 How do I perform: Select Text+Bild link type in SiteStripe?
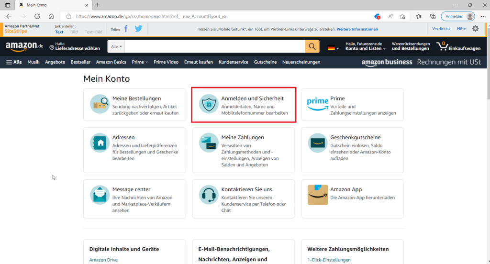(93, 32)
